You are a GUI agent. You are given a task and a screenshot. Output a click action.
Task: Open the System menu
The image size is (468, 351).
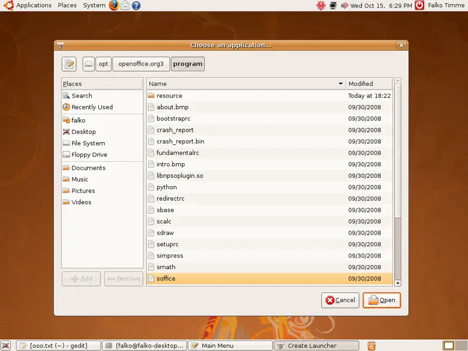pyautogui.click(x=94, y=5)
